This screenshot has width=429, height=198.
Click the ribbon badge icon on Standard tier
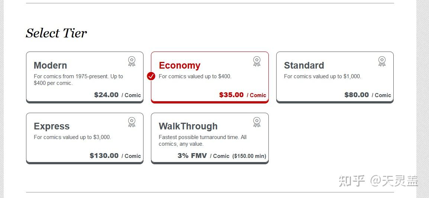click(382, 61)
